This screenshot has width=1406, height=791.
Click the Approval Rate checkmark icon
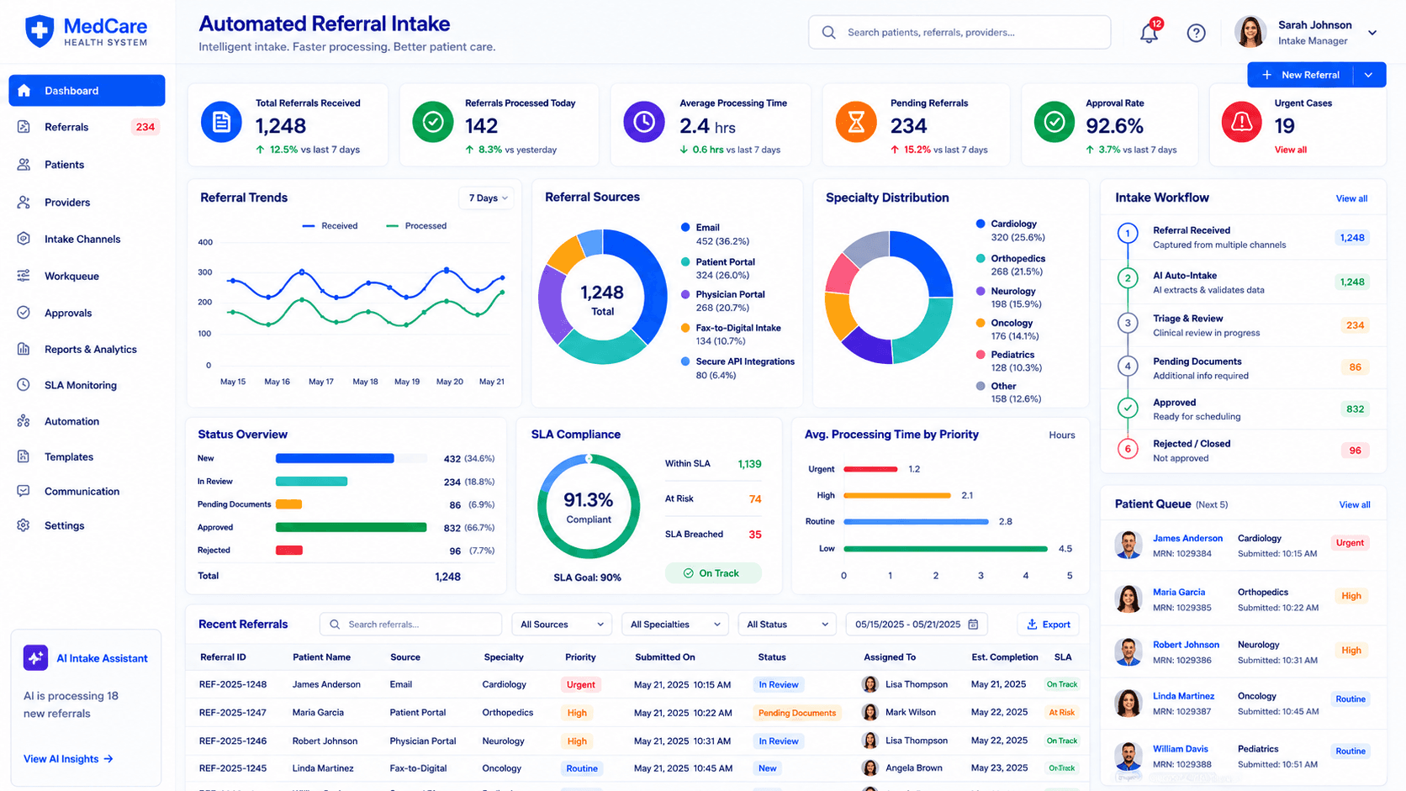coord(1054,123)
